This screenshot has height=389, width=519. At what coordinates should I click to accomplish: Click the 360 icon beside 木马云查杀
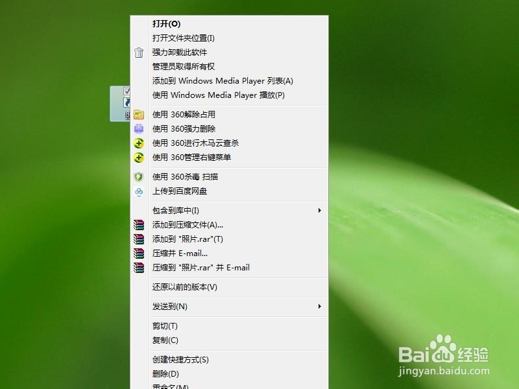click(139, 143)
